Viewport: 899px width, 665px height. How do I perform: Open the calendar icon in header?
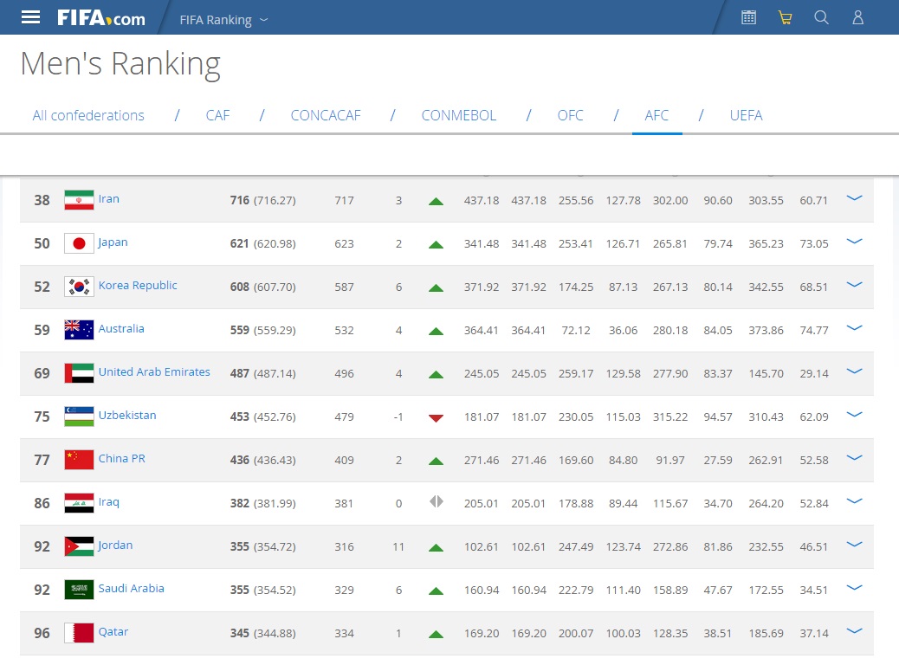tap(749, 17)
